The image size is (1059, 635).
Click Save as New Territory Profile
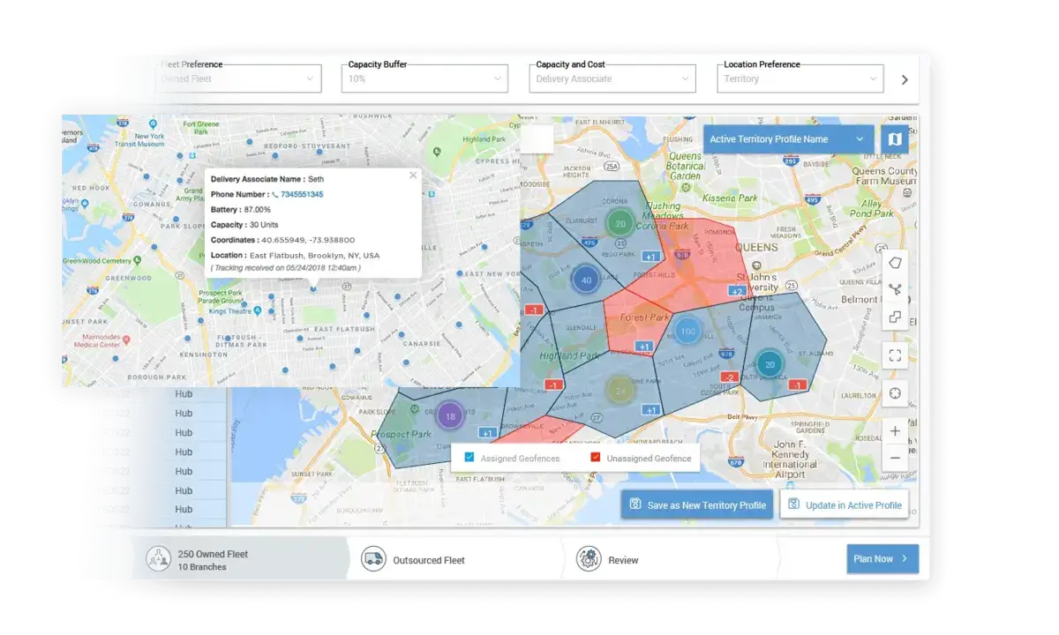point(697,505)
